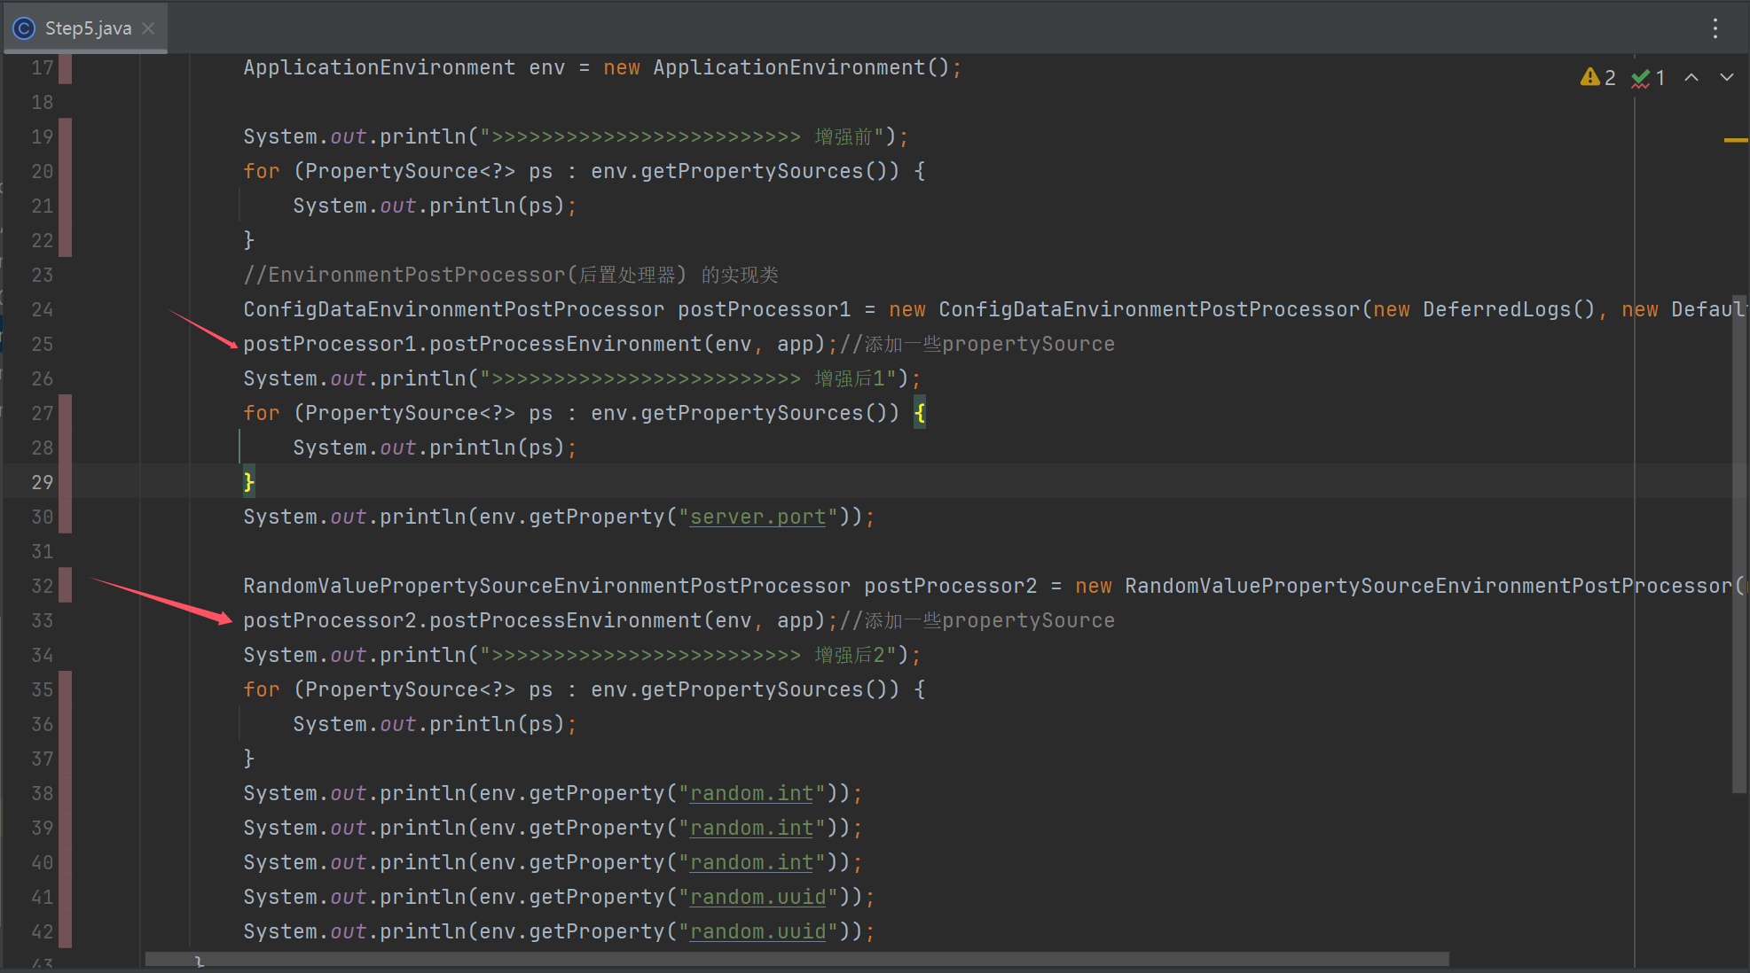The height and width of the screenshot is (973, 1750).
Task: Close the Step5.java tab
Action: (148, 28)
